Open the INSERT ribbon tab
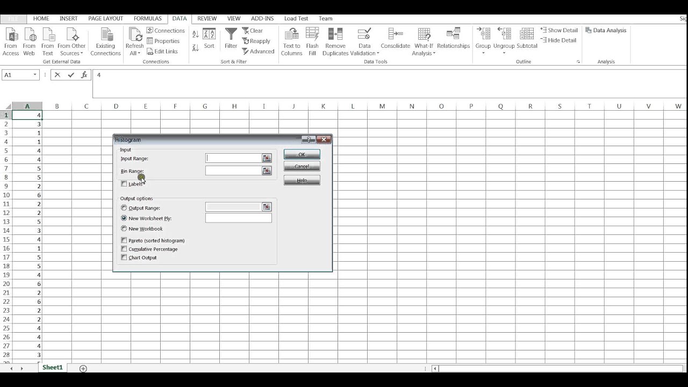The width and height of the screenshot is (688, 387). click(x=68, y=18)
